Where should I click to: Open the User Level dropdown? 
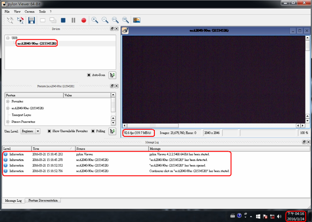(x=30, y=131)
